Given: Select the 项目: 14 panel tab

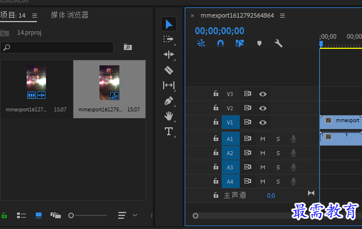Looking at the screenshot, I should click(13, 15).
